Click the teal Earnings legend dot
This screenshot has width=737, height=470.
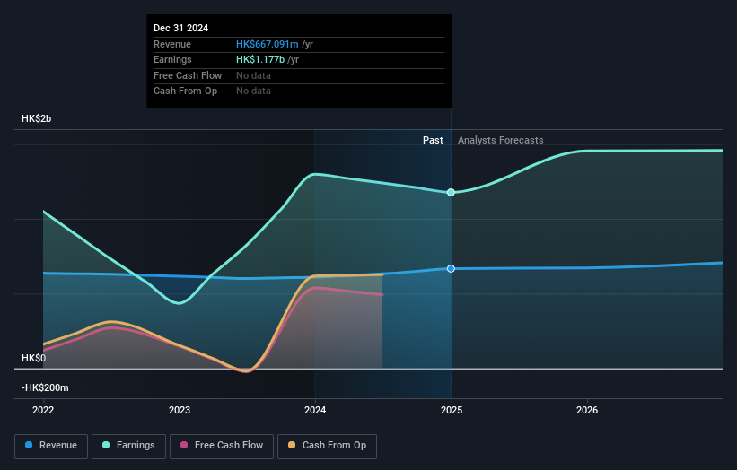point(106,445)
